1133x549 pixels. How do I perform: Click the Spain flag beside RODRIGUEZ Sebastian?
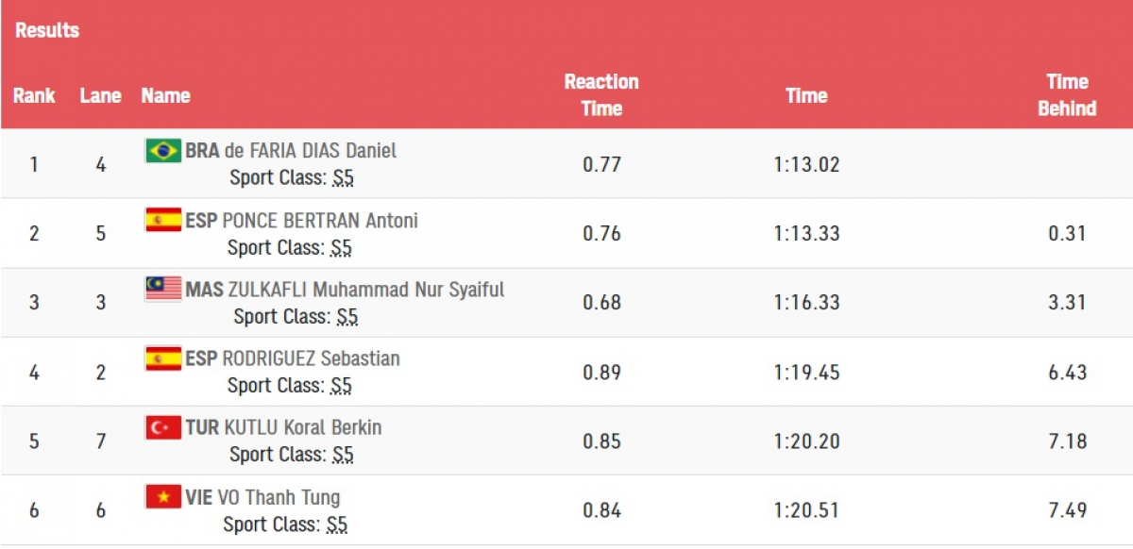(x=163, y=358)
